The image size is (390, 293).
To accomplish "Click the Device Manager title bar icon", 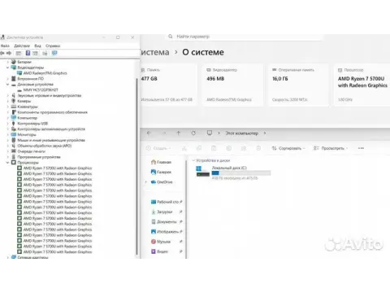I will click(2, 37).
